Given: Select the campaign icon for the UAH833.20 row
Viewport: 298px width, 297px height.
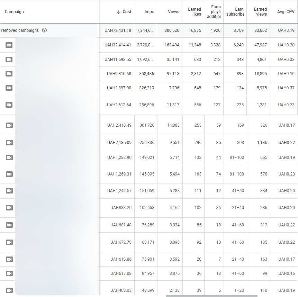Looking at the screenshot, I should (9, 207).
